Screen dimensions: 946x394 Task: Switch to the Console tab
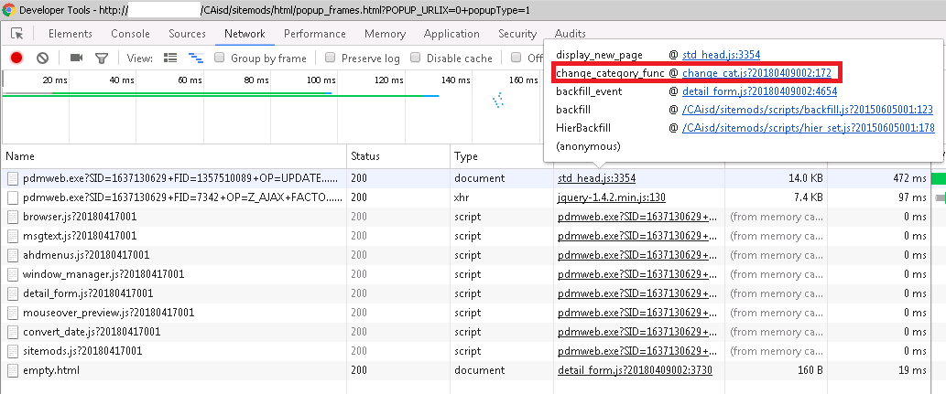coord(130,34)
